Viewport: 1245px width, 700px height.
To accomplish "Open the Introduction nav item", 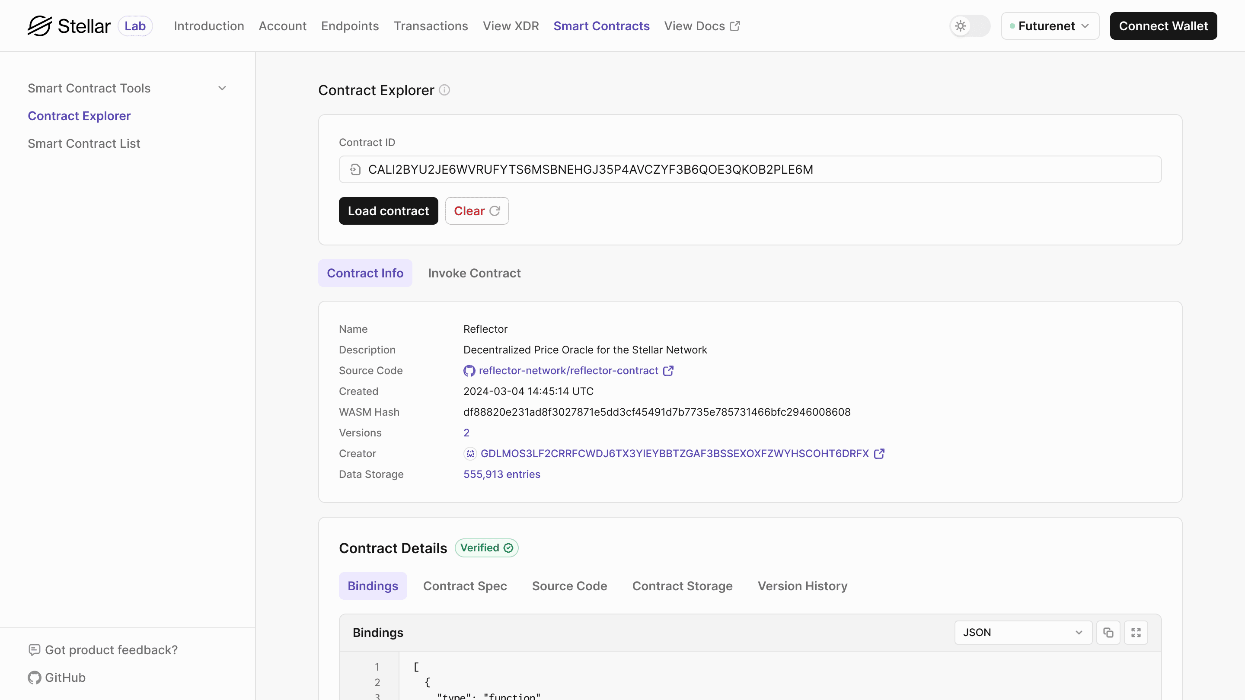I will (209, 25).
